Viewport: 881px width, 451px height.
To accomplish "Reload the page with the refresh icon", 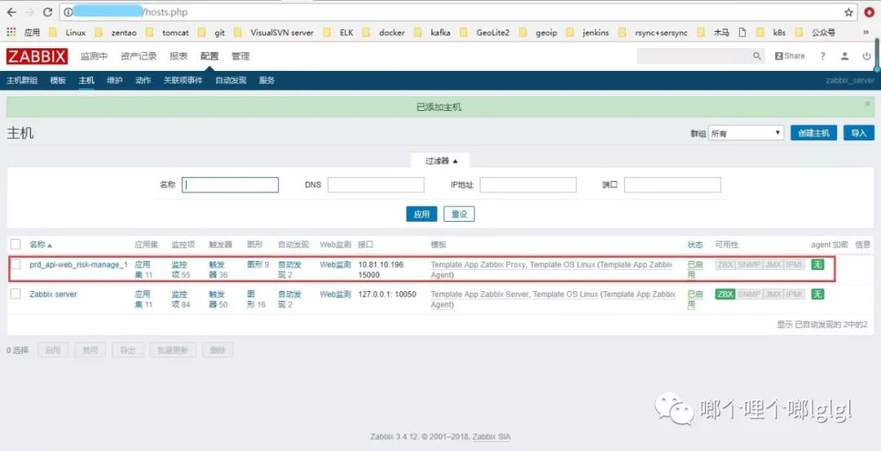I will [x=48, y=11].
